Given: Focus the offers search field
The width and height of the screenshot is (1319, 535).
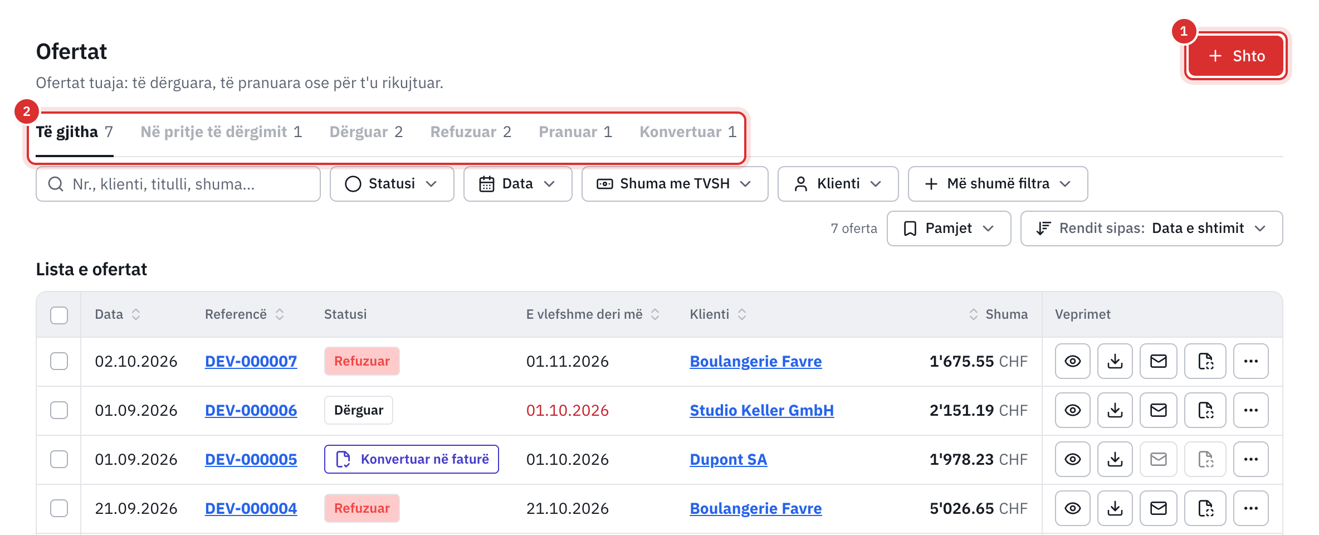Looking at the screenshot, I should (178, 184).
